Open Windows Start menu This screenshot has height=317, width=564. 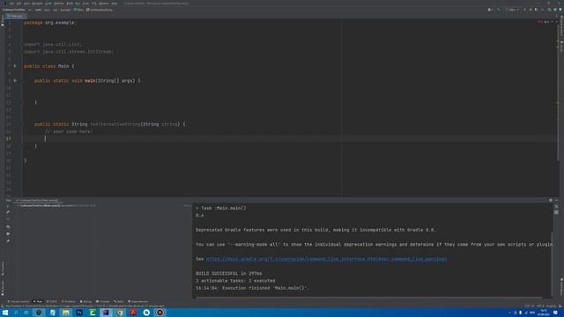tap(5, 313)
